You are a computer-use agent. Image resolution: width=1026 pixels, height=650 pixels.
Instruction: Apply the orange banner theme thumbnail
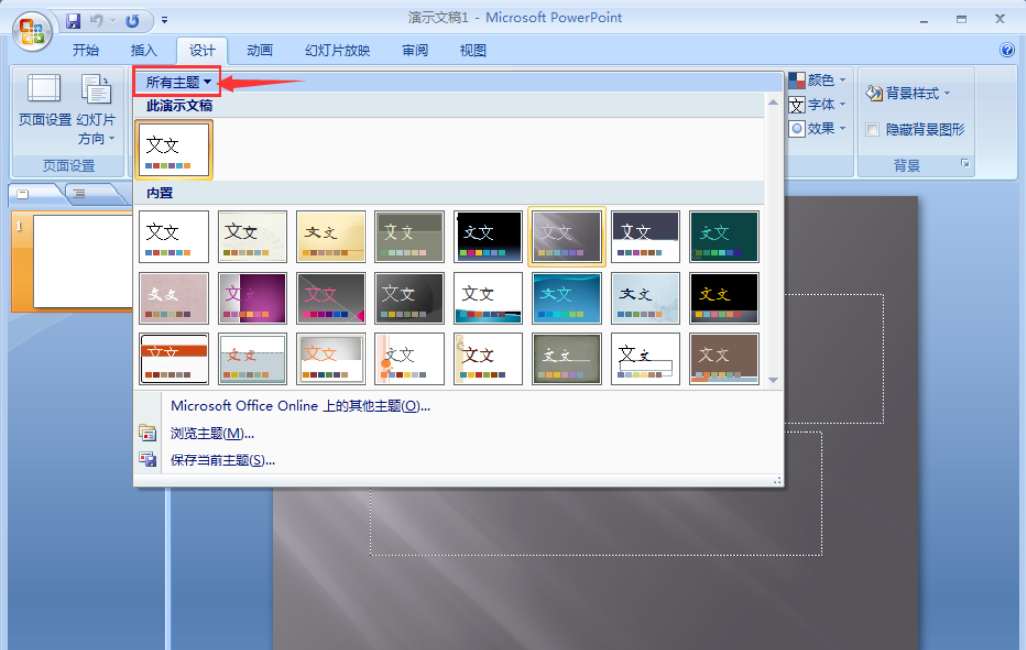tap(174, 359)
